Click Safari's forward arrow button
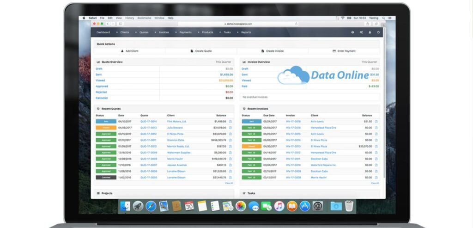Viewport: 473px width, 228px height. [x=113, y=24]
